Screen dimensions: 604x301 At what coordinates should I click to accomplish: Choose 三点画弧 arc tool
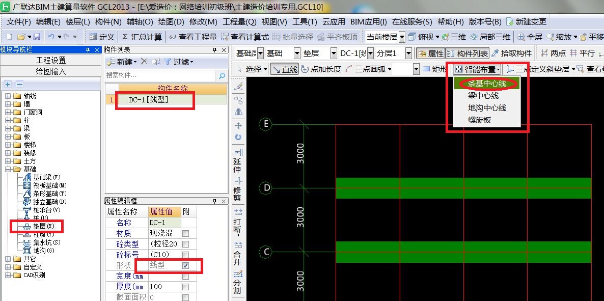(x=365, y=69)
